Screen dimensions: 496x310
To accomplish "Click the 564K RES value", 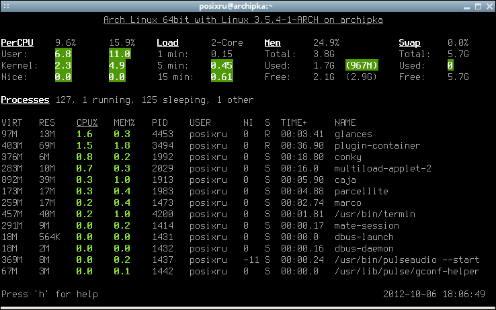I will click(x=49, y=237).
